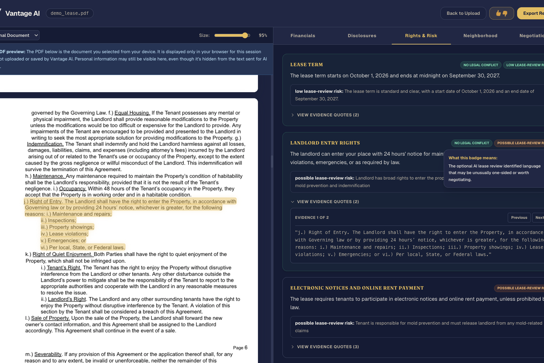This screenshot has width=544, height=363.
Task: Click the 'Page 6' page number
Action: tap(240, 348)
